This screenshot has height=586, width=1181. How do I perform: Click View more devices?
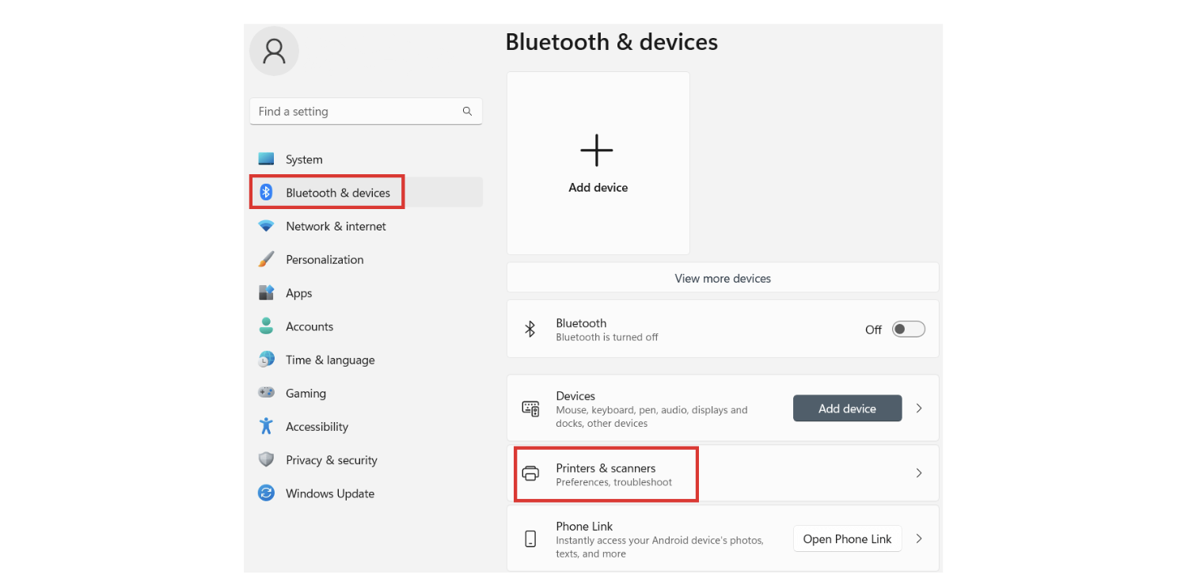coord(723,279)
